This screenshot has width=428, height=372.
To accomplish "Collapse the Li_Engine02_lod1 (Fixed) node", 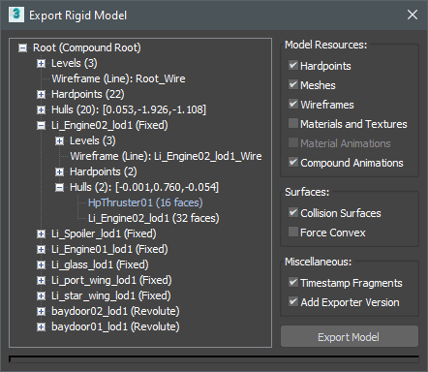I will (x=41, y=126).
